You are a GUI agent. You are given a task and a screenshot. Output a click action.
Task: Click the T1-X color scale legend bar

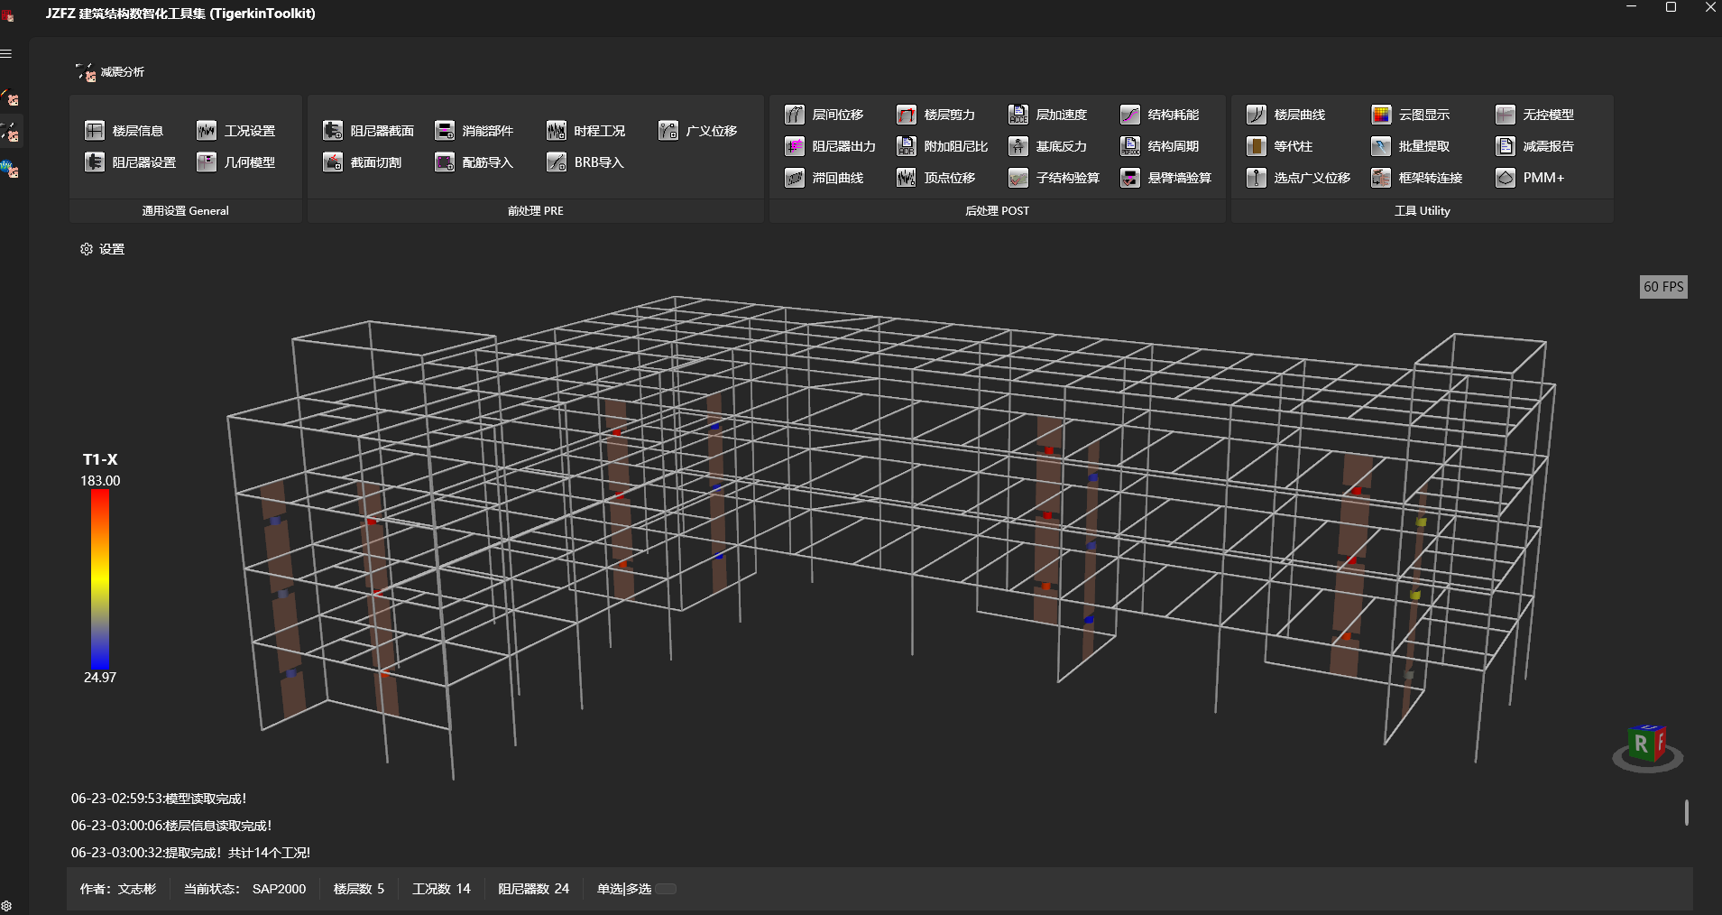[x=100, y=578]
